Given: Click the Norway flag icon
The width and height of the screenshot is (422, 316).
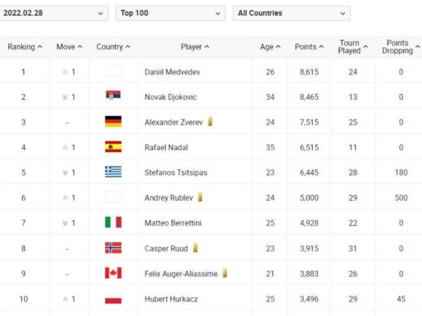Looking at the screenshot, I should click(x=113, y=248).
